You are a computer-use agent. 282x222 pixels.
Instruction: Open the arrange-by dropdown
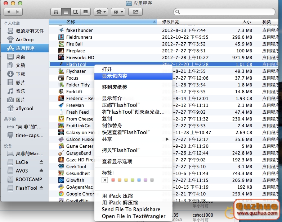(118, 12)
